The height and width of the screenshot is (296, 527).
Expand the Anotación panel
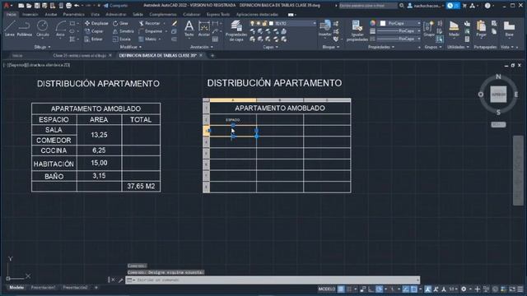click(201, 47)
